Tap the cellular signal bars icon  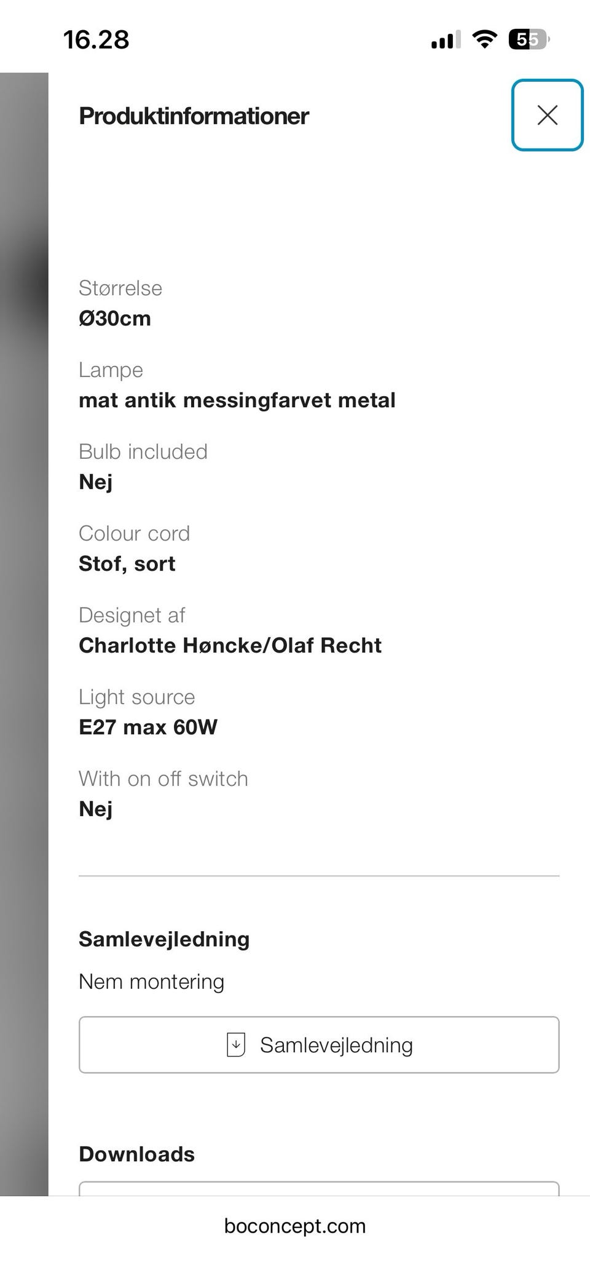pos(445,41)
